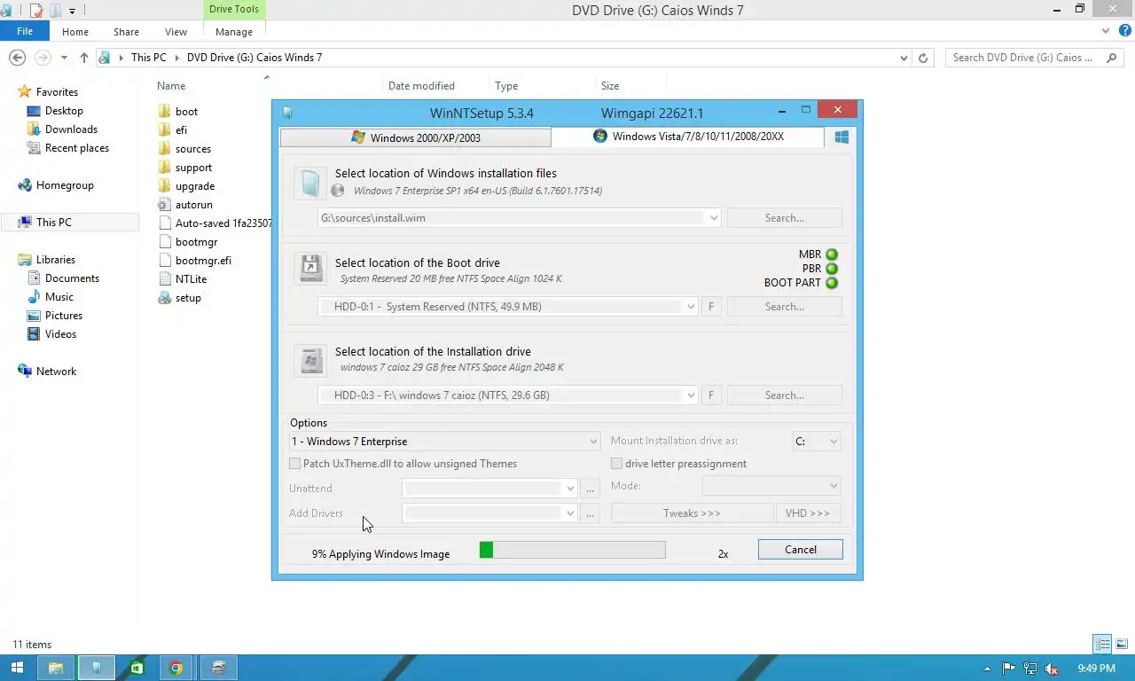Open the Installation drive HDD-0:3 dropdown

(691, 395)
